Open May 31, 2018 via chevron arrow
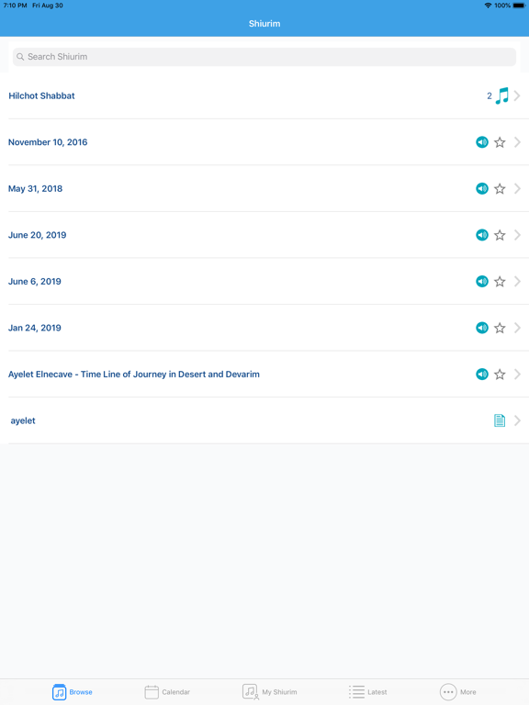The width and height of the screenshot is (529, 705). point(517,188)
